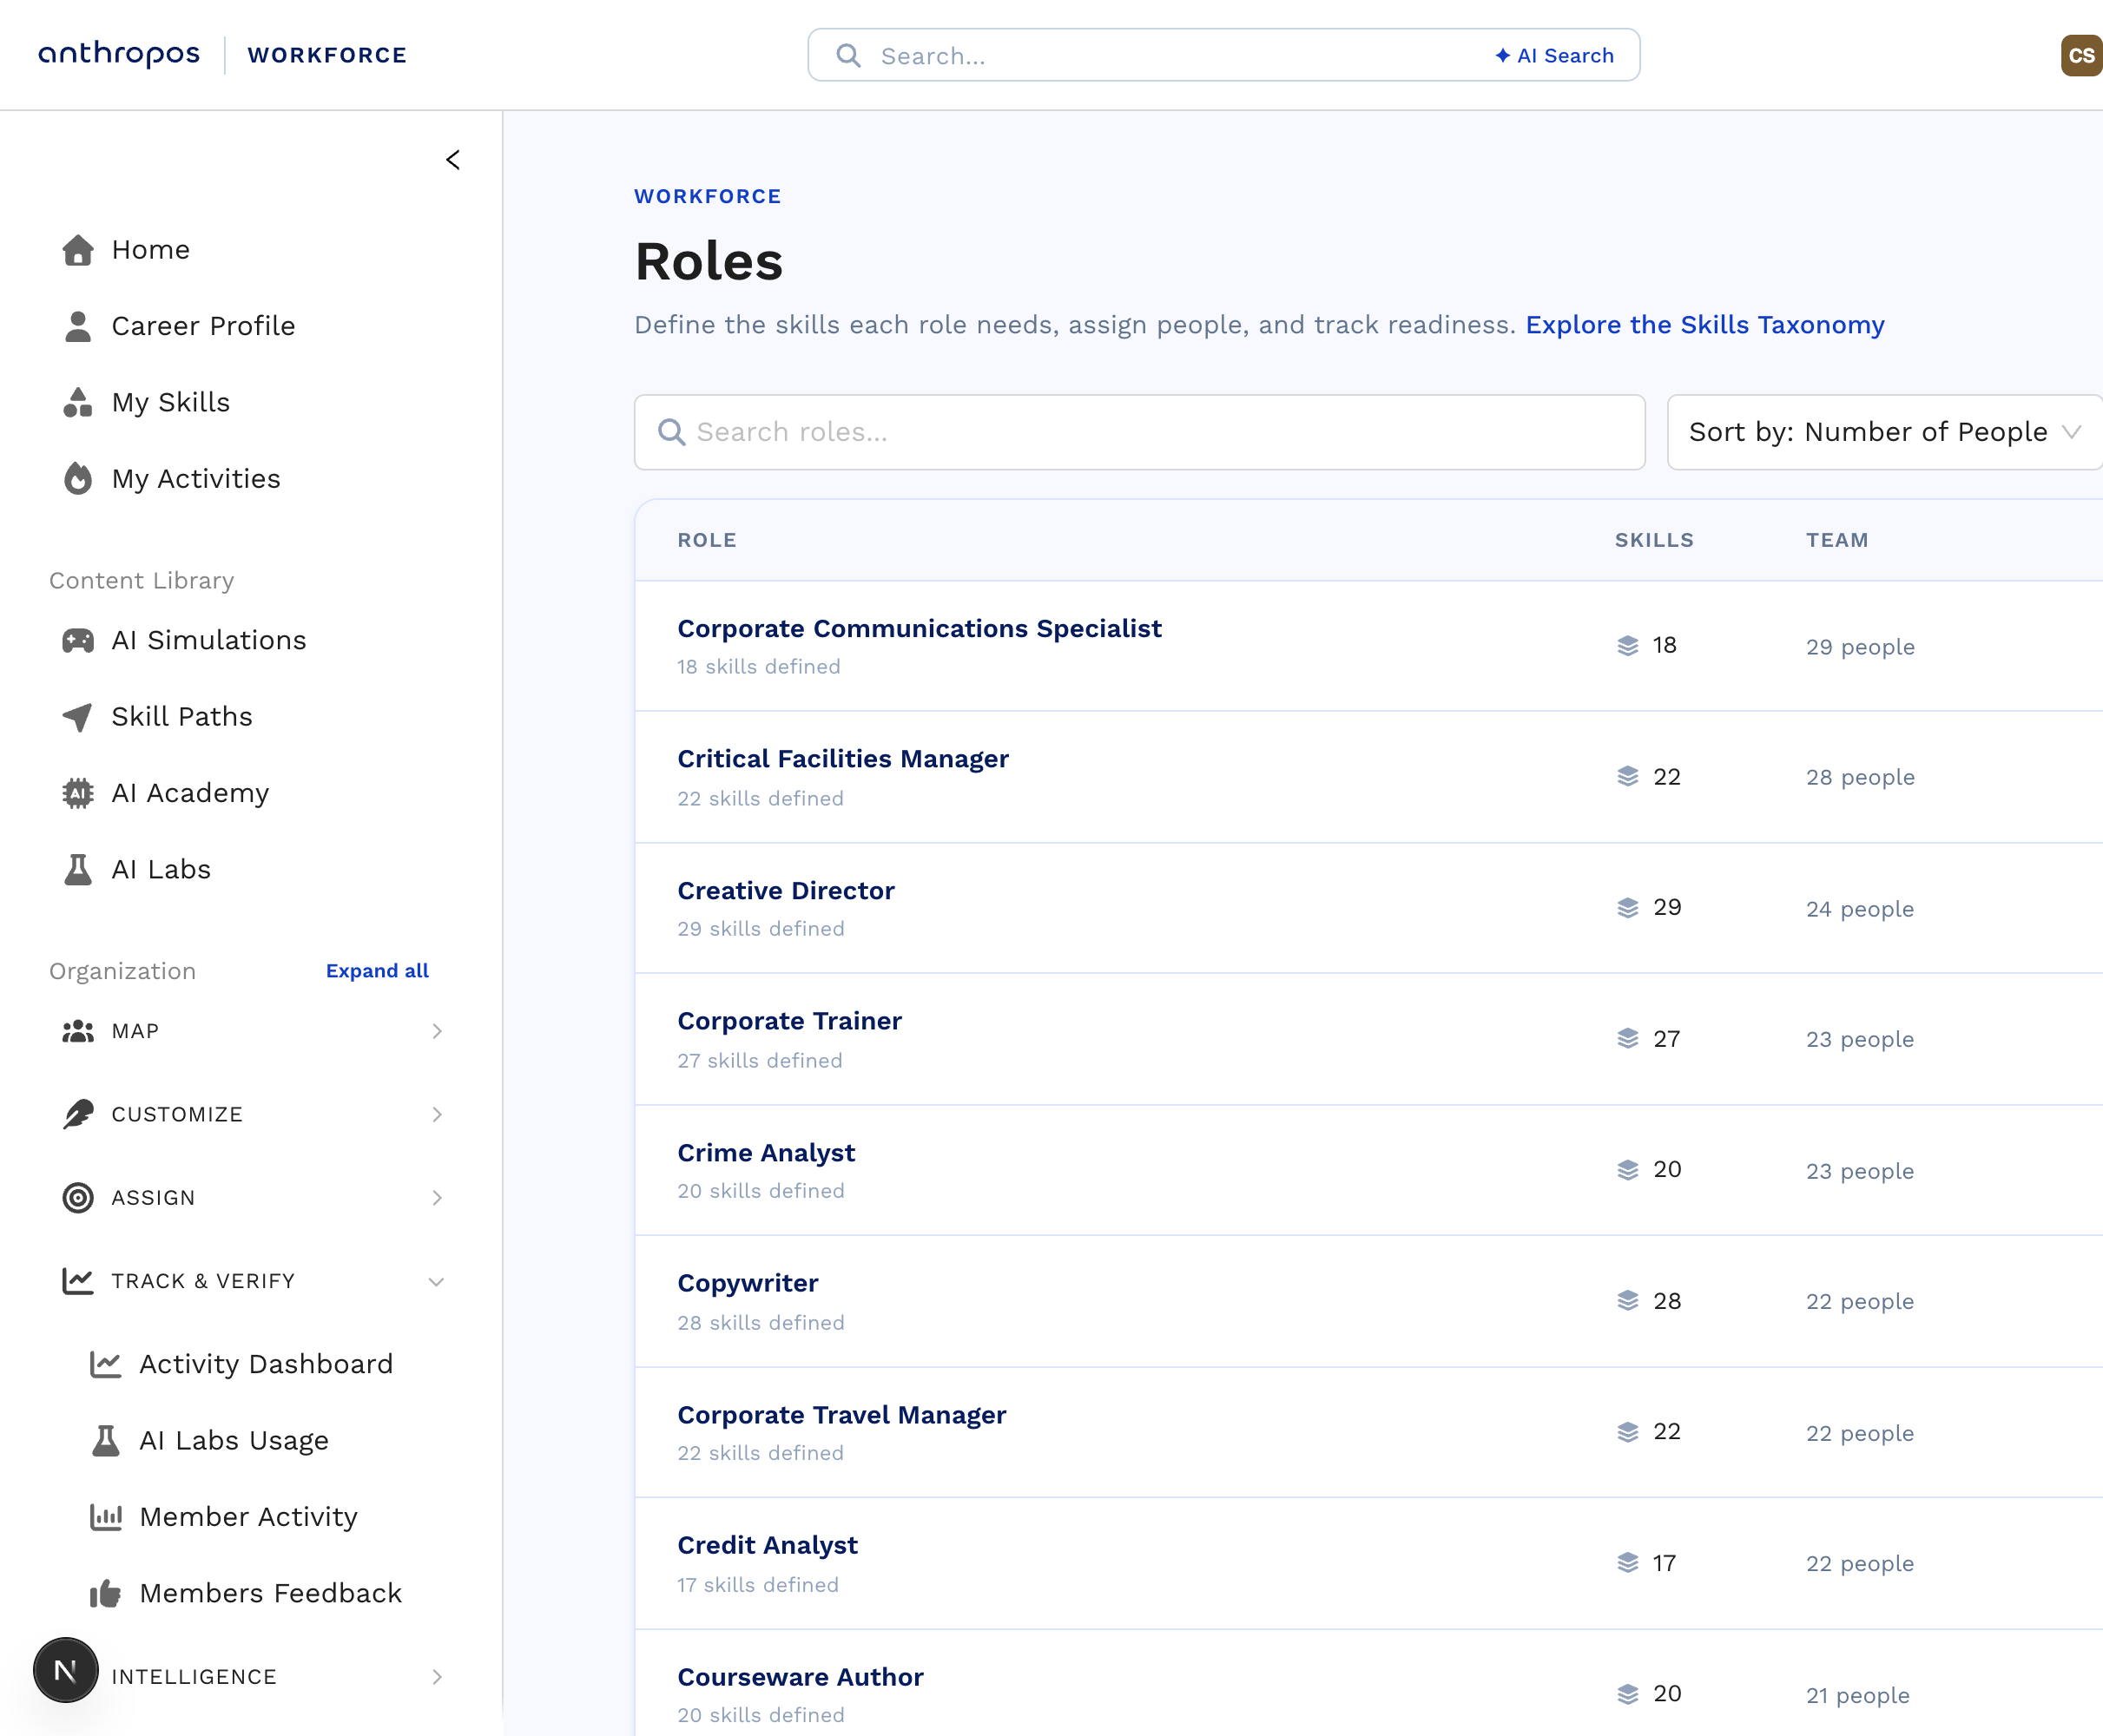The image size is (2103, 1736).
Task: Open Member Activity in the sidebar
Action: coord(249,1517)
